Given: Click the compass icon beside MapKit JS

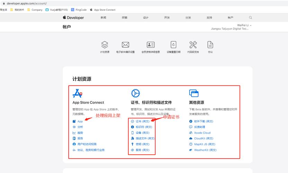Looking at the screenshot, I should (191, 144).
